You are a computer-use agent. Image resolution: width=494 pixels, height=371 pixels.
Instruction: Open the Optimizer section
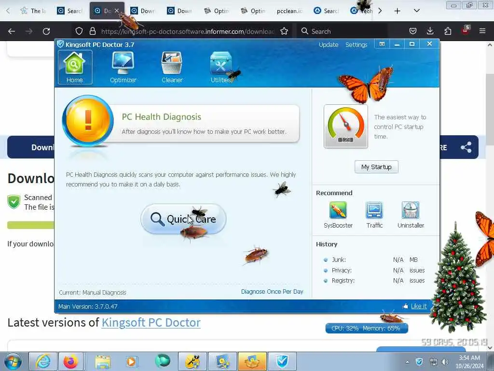click(x=123, y=67)
